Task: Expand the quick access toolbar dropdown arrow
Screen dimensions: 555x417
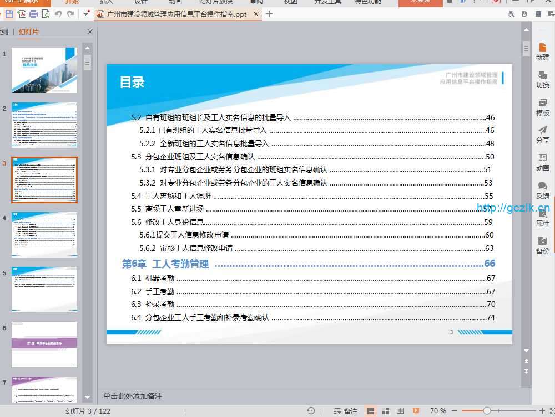Action: pyautogui.click(x=86, y=14)
